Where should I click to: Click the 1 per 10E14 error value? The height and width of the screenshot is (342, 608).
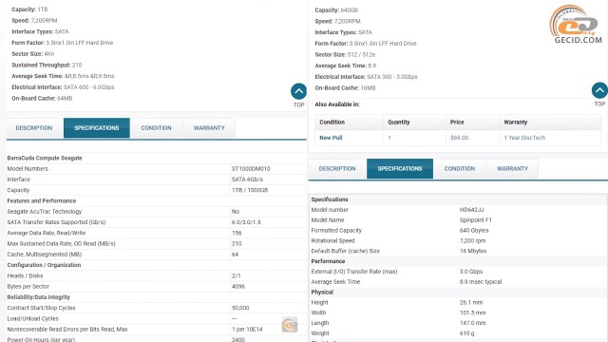point(247,330)
